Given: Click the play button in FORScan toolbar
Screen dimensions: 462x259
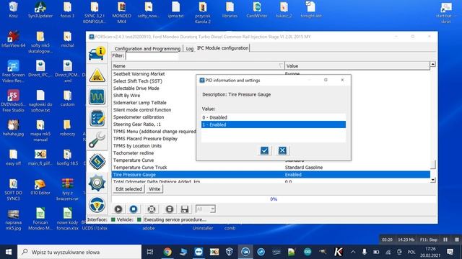Looking at the screenshot, I should [x=118, y=209].
